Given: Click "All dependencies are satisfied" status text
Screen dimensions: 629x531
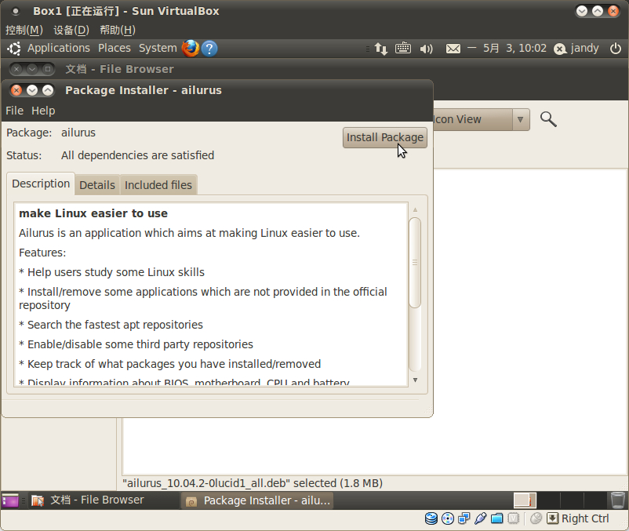Looking at the screenshot, I should pyautogui.click(x=137, y=155).
